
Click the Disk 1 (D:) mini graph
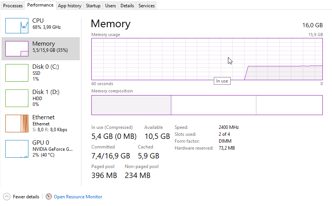pyautogui.click(x=17, y=98)
